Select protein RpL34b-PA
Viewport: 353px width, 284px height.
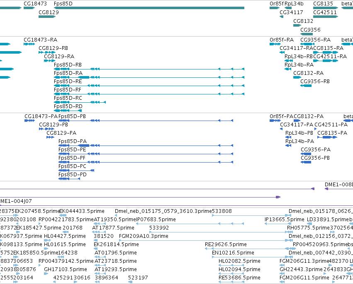point(299,141)
